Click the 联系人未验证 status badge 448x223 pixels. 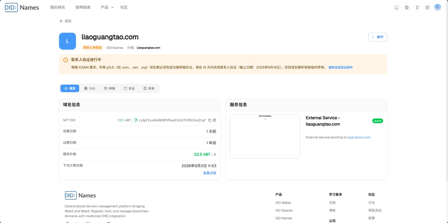92,48
